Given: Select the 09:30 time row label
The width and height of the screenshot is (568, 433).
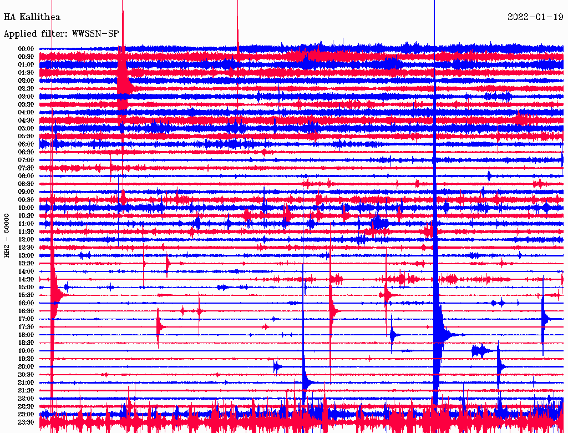Looking at the screenshot, I should click(x=26, y=200).
